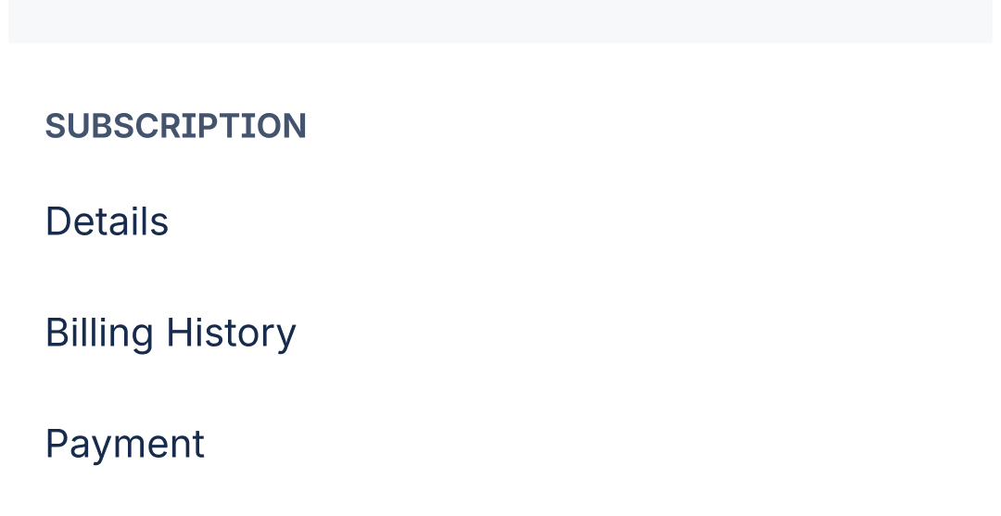
Task: Select the first item below SUBSCRIPTION
Action: (107, 221)
